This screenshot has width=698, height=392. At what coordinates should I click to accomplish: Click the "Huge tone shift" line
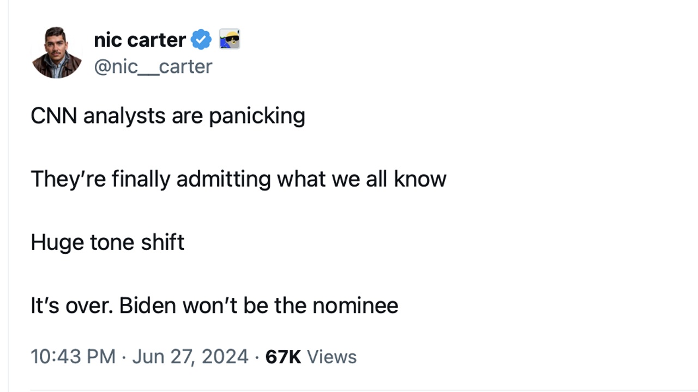tap(107, 242)
